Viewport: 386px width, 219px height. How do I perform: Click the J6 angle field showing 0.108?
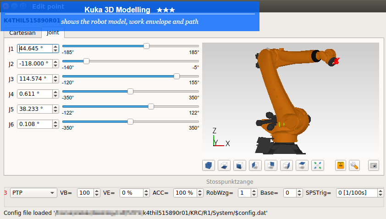[x=35, y=124]
